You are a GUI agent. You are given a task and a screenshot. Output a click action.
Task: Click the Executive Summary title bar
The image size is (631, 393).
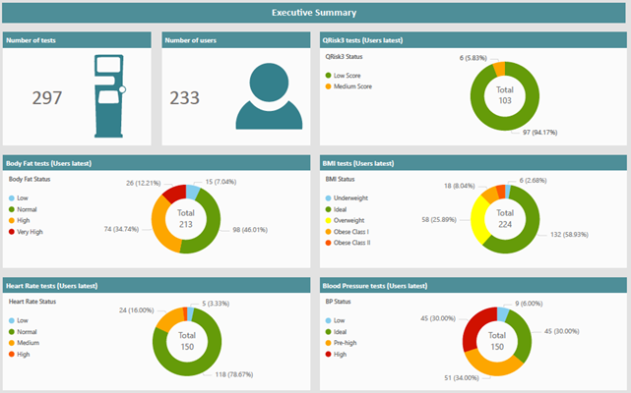[315, 13]
